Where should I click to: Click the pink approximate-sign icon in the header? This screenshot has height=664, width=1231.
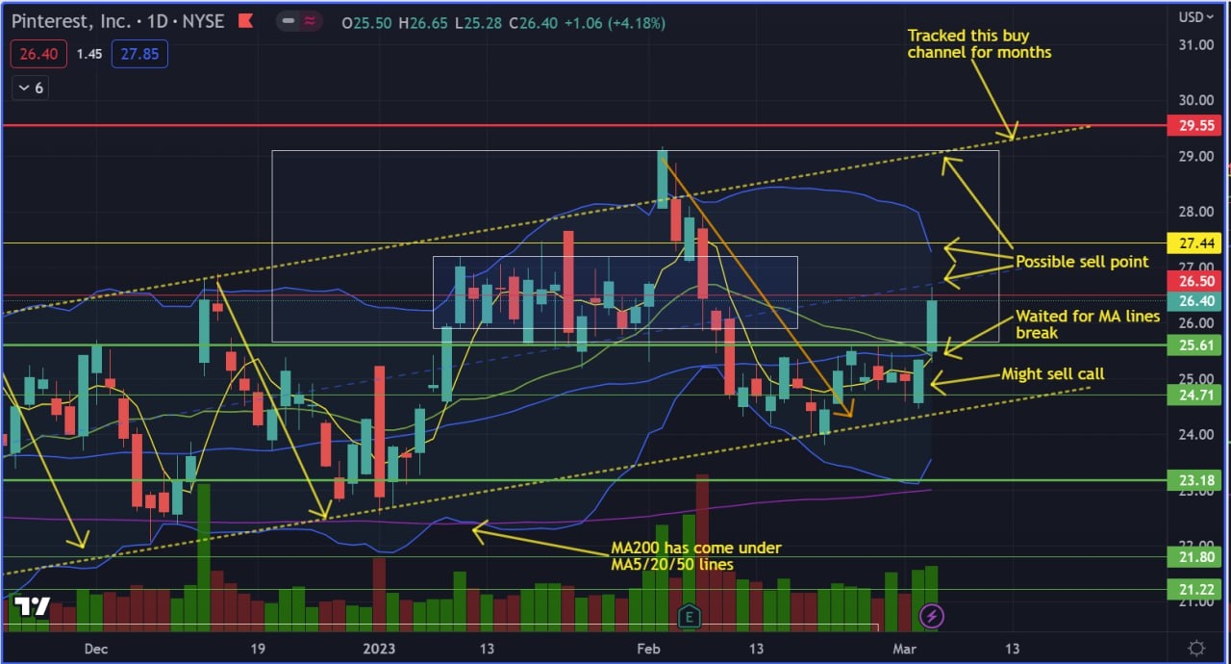pyautogui.click(x=312, y=22)
